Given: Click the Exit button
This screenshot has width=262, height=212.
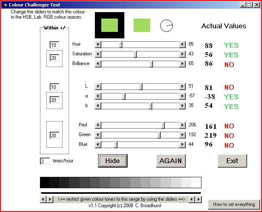Looking at the screenshot, I should 232,161.
